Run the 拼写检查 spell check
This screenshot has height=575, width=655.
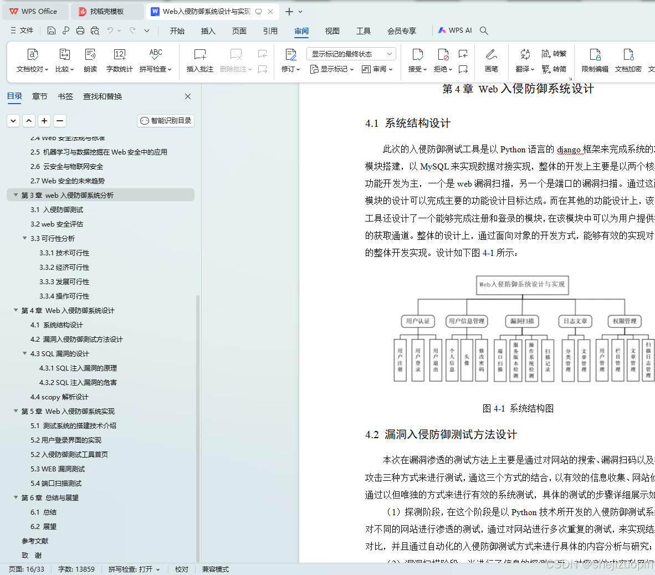155,60
